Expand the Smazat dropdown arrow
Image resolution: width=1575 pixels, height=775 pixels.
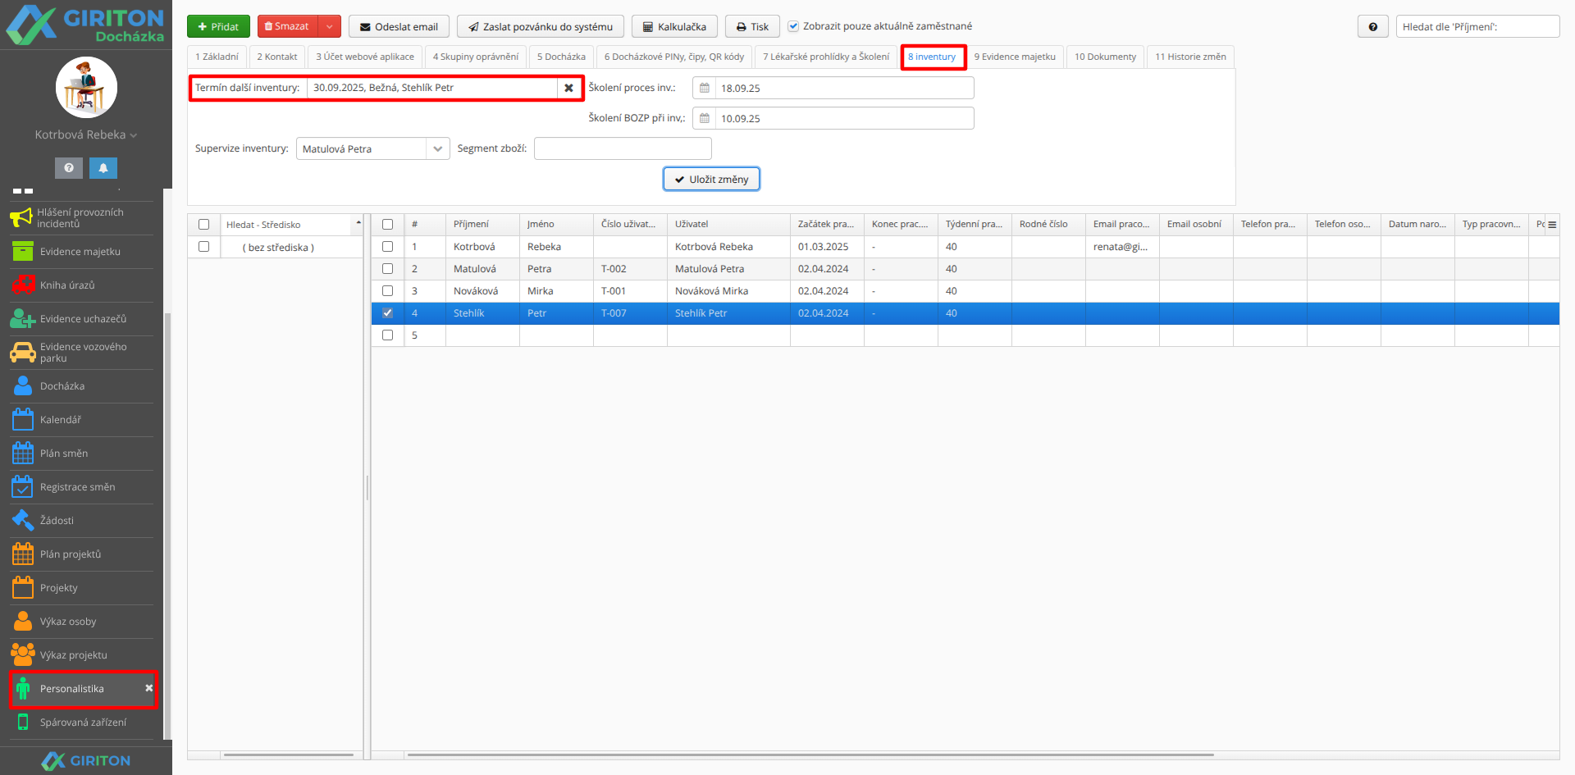click(x=329, y=27)
